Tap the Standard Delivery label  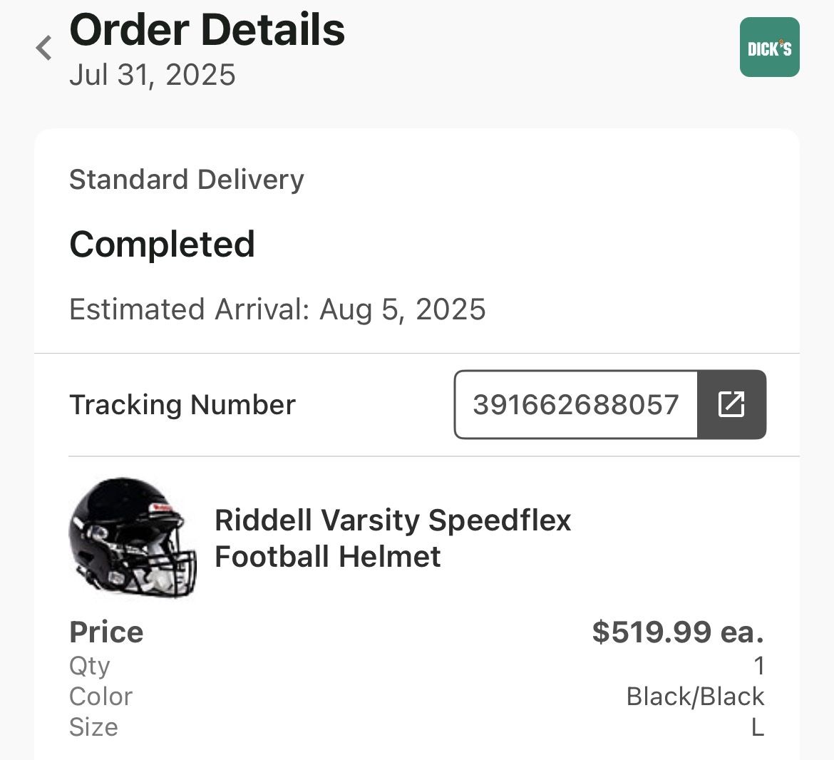(187, 179)
